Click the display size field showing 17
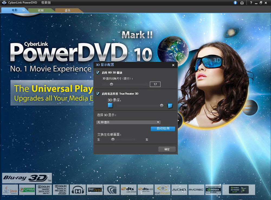This screenshot has height=200, width=271. click(155, 84)
